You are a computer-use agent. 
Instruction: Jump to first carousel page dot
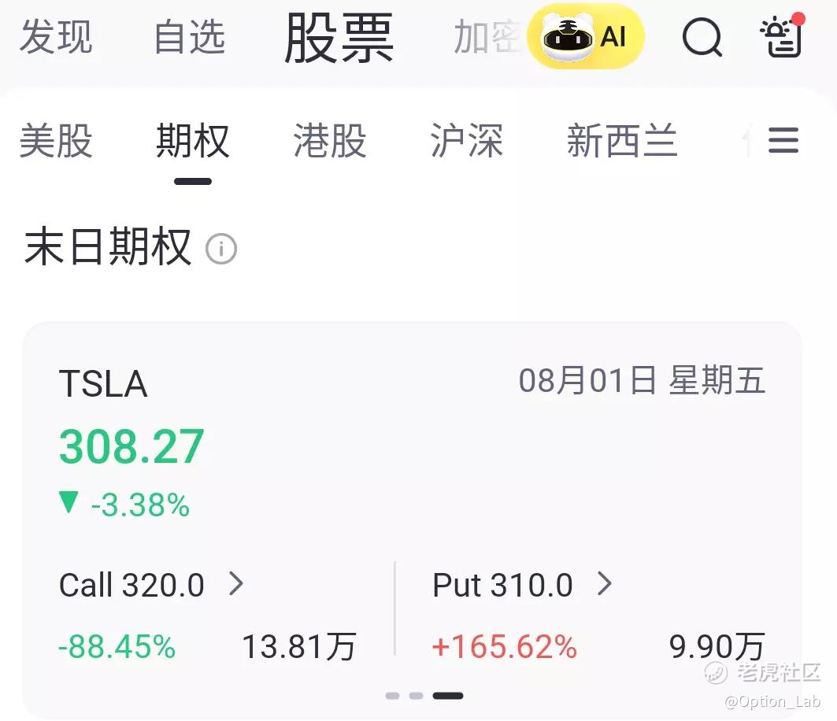pyautogui.click(x=392, y=696)
